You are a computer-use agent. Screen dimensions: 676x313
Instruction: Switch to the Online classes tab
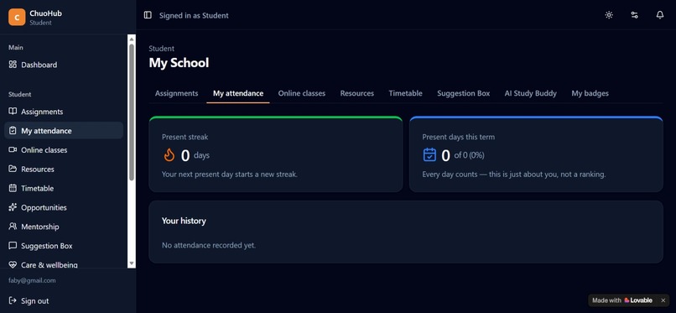point(302,93)
